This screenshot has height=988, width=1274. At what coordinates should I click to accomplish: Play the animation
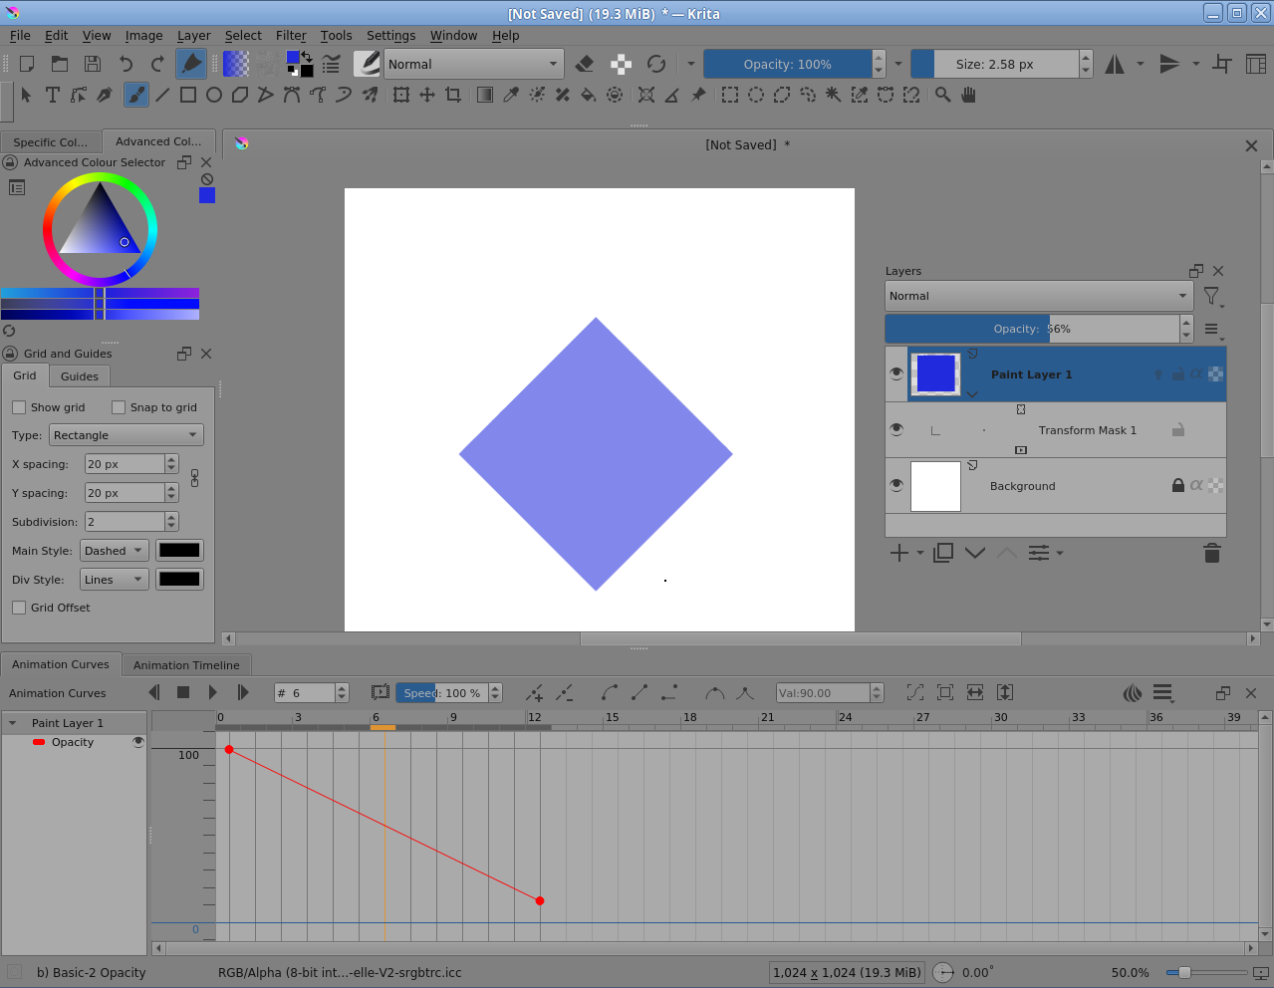pos(212,692)
